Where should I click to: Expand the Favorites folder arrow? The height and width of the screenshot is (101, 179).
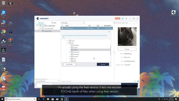tap(70, 56)
